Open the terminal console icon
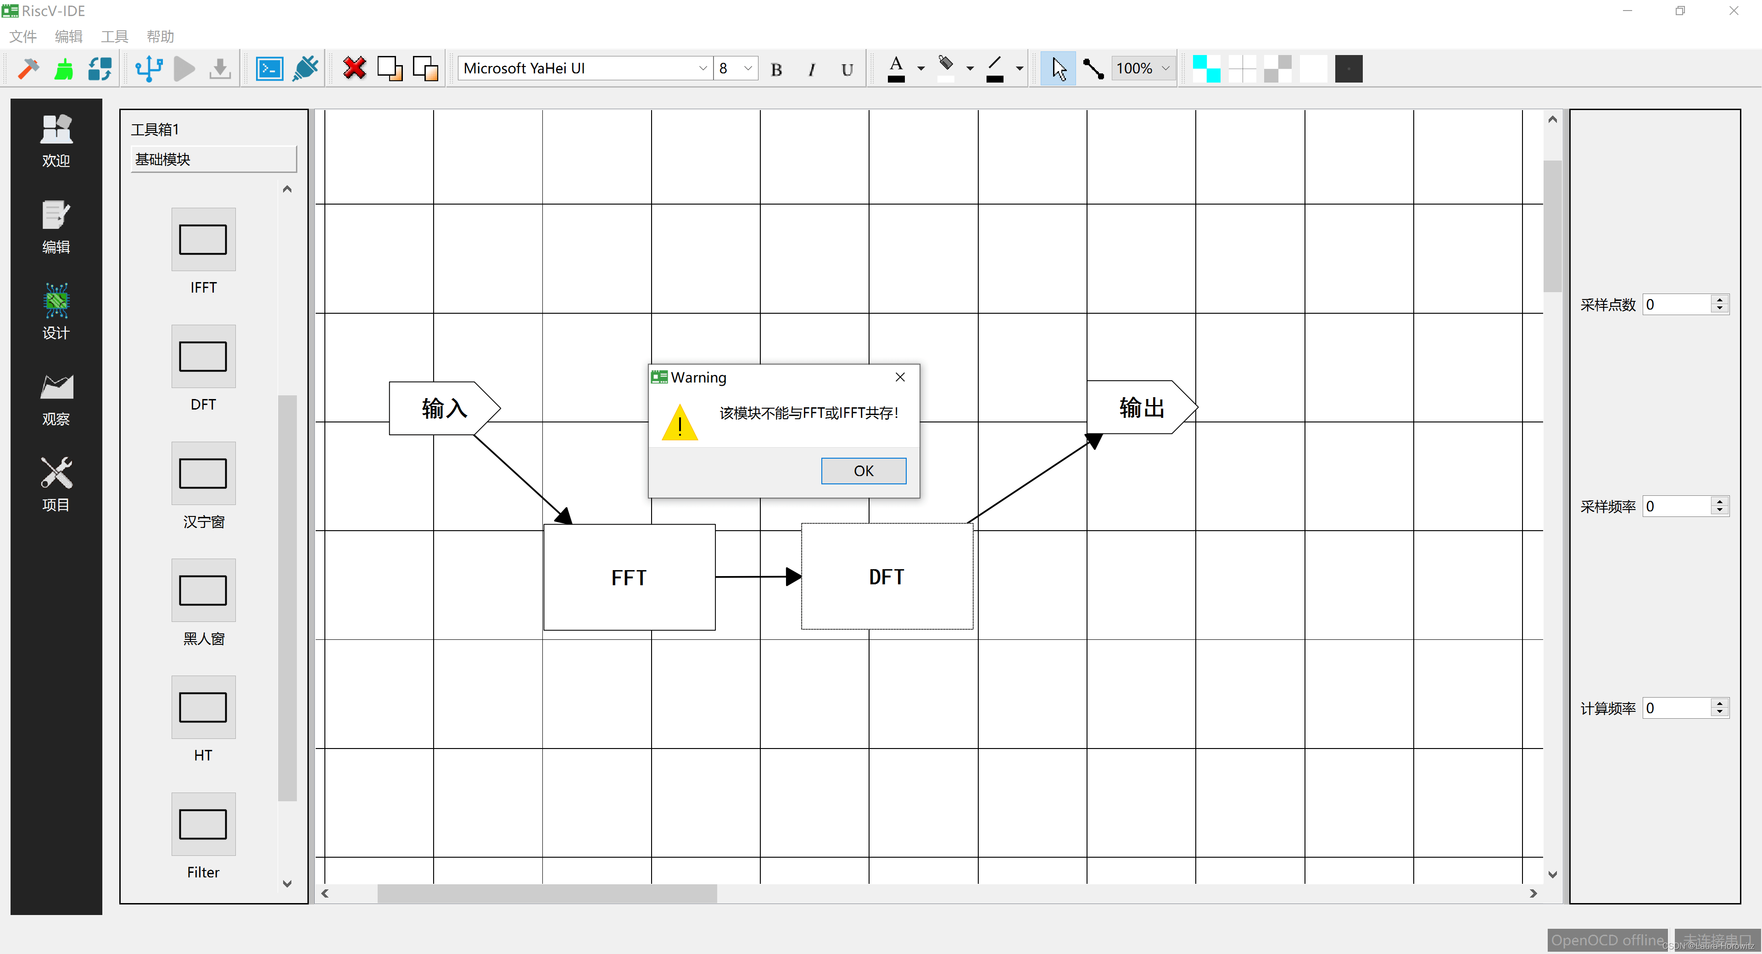Image resolution: width=1762 pixels, height=954 pixels. coord(269,68)
